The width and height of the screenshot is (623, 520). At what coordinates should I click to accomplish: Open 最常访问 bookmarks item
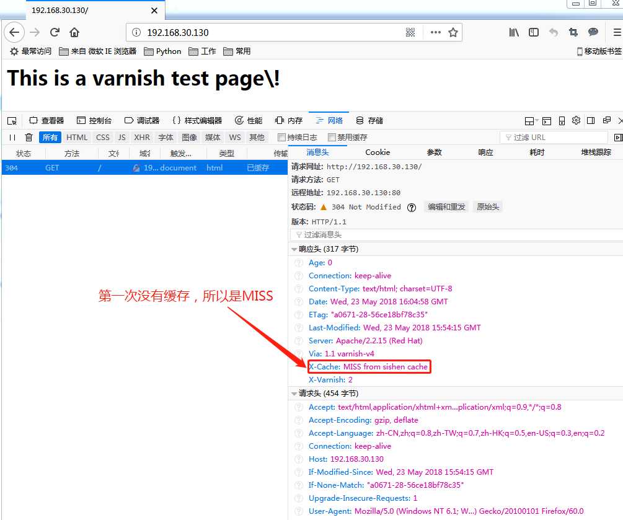coord(30,51)
